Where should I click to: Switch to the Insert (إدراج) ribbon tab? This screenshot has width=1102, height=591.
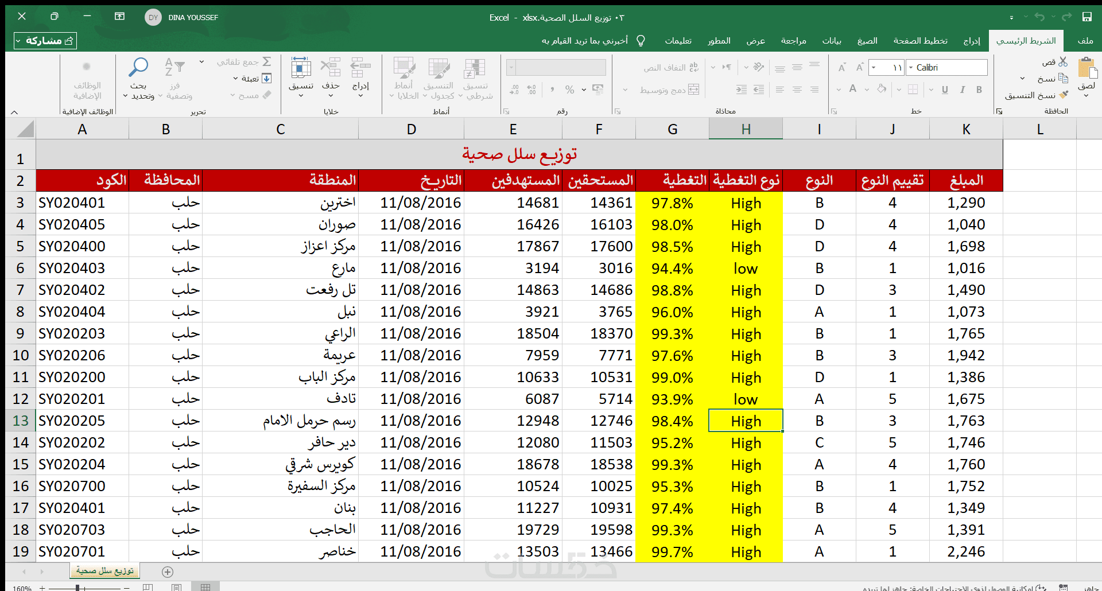click(972, 41)
